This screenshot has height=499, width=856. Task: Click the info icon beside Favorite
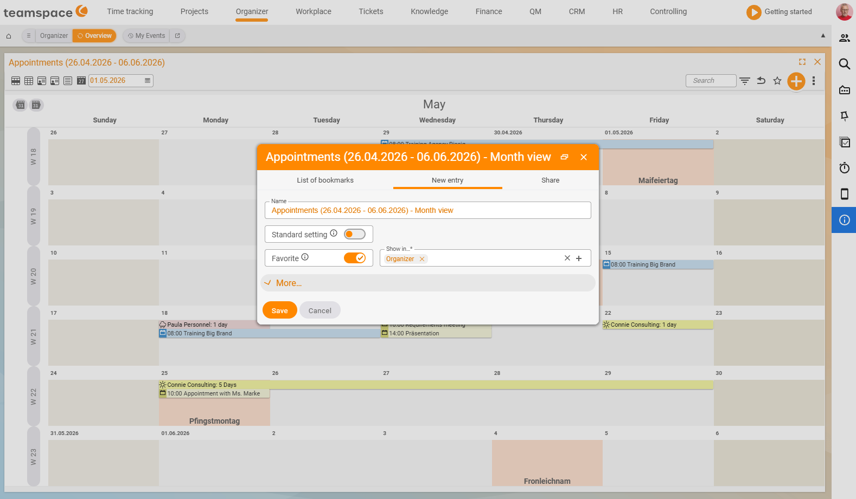click(305, 257)
